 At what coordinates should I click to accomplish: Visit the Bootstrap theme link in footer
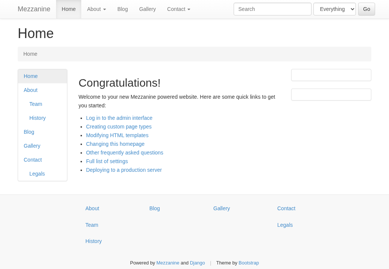[248, 263]
